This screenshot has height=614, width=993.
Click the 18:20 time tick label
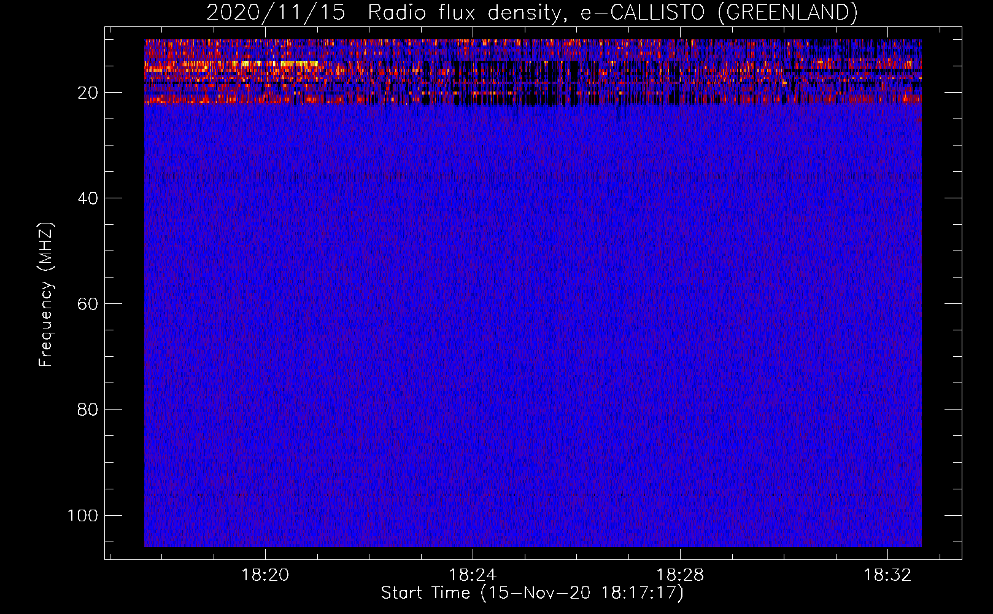[x=265, y=575]
